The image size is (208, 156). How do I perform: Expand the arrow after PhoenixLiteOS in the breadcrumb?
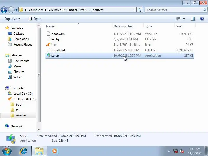pyautogui.click(x=90, y=10)
